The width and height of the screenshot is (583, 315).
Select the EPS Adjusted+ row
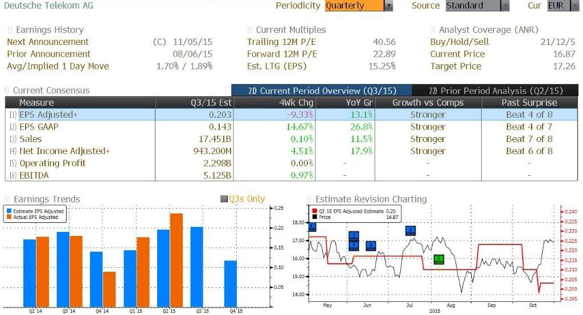click(291, 114)
